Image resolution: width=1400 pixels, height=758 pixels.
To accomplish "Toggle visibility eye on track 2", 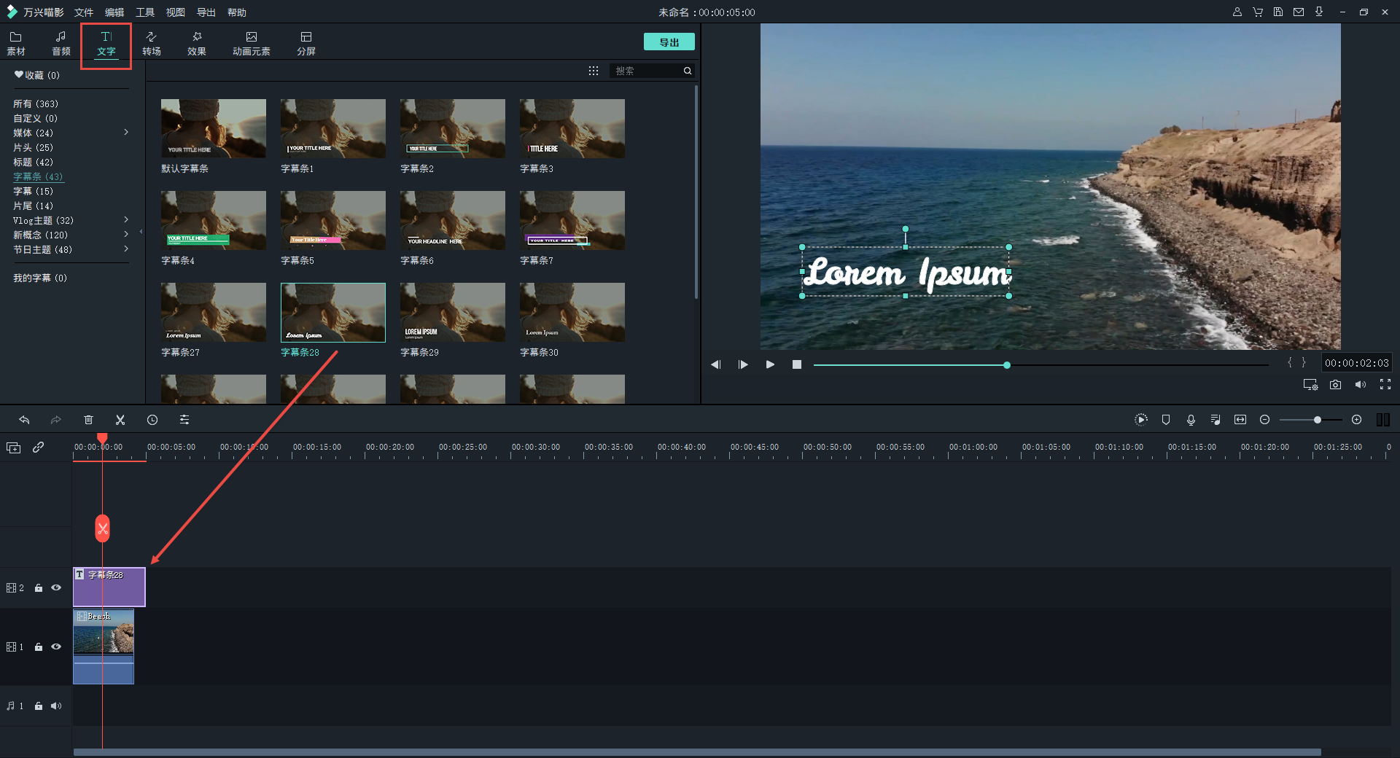I will [56, 588].
